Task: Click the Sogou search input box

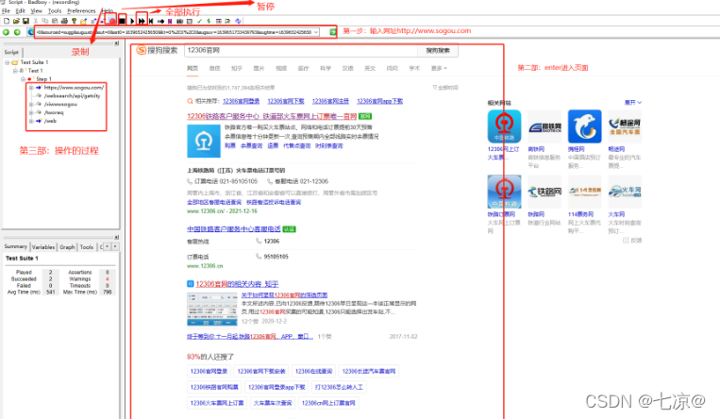Action: coord(301,51)
